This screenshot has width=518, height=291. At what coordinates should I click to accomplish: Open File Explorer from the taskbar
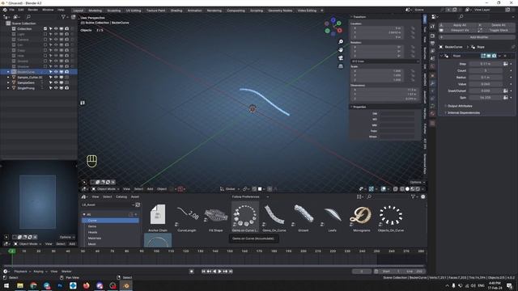pos(20,285)
